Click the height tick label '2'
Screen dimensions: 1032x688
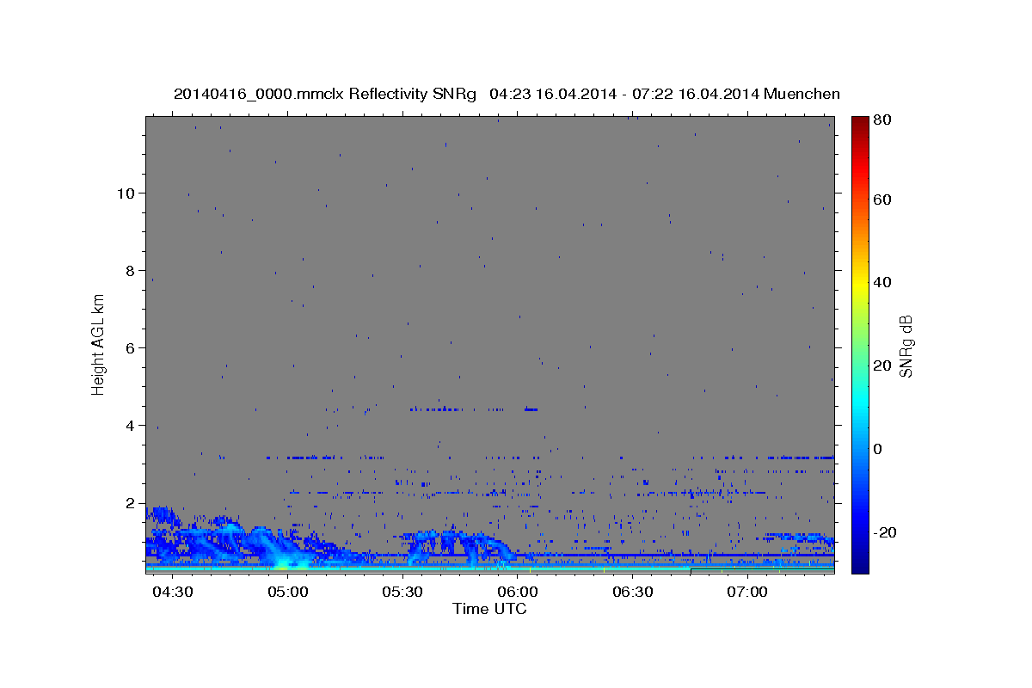(128, 502)
